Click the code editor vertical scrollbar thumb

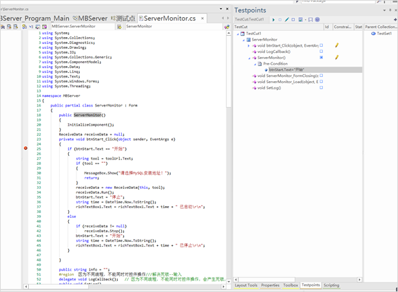point(229,71)
